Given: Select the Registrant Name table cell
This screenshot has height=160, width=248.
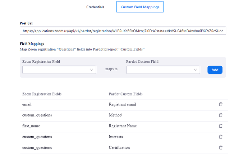Looking at the screenshot, I should click(x=122, y=126).
